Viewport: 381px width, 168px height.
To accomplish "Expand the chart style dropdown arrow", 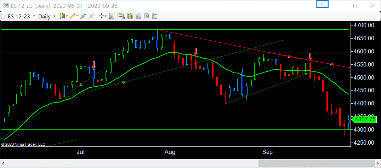I will [x=67, y=16].
